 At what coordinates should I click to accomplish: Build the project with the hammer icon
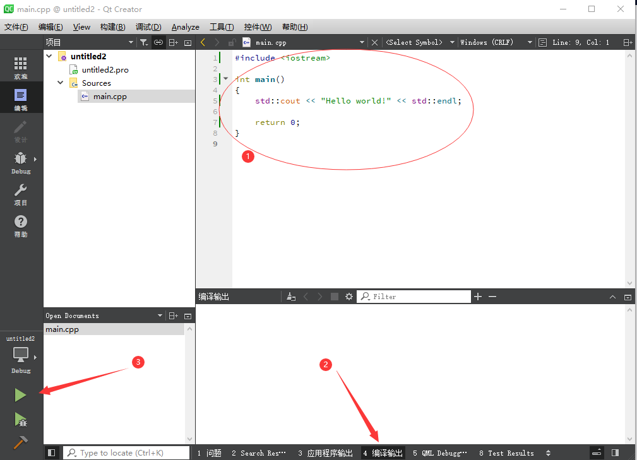20,442
